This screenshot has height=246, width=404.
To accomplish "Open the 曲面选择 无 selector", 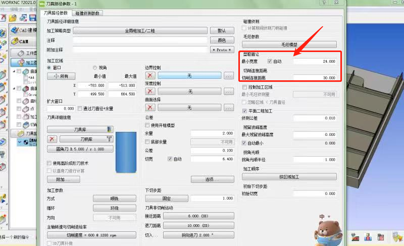I will [x=189, y=108].
